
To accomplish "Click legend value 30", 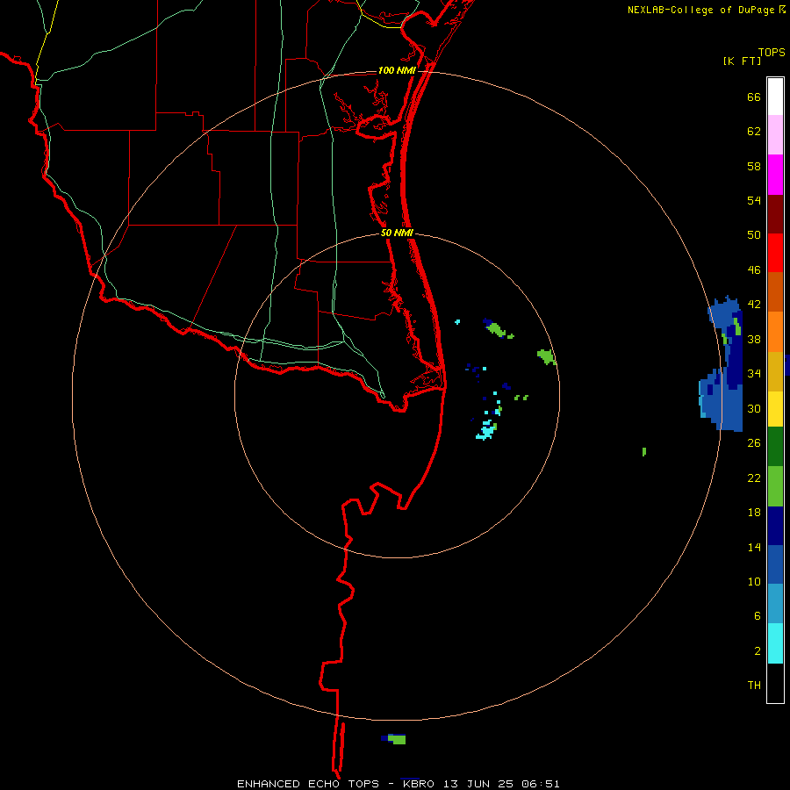I will 754,408.
